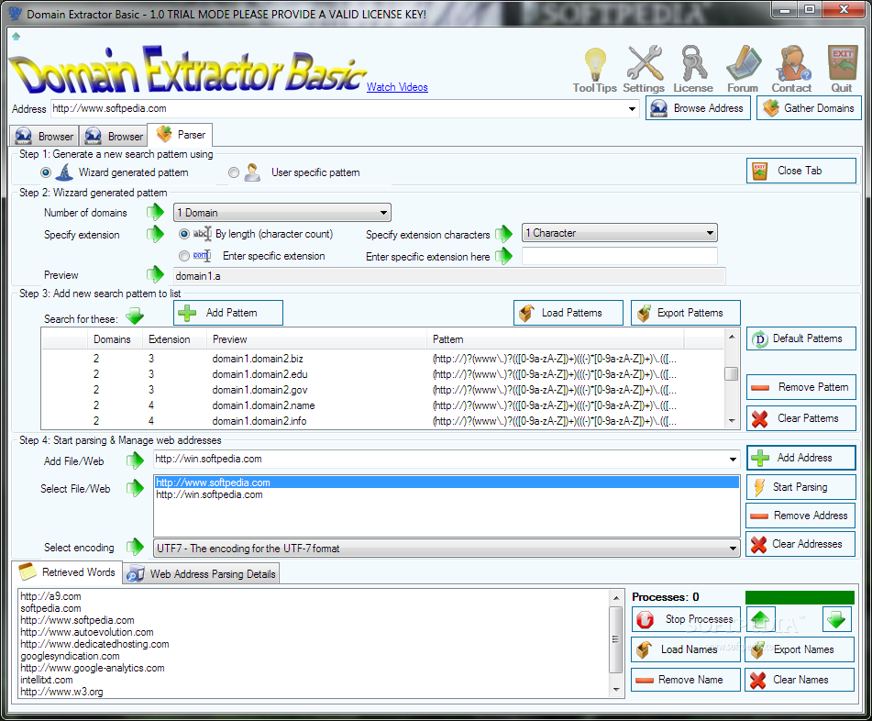Viewport: 872px width, 721px height.
Task: Click the Browse Address button
Action: click(x=698, y=108)
